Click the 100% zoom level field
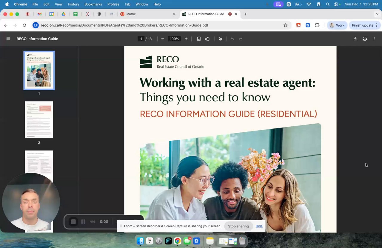 [x=174, y=39]
